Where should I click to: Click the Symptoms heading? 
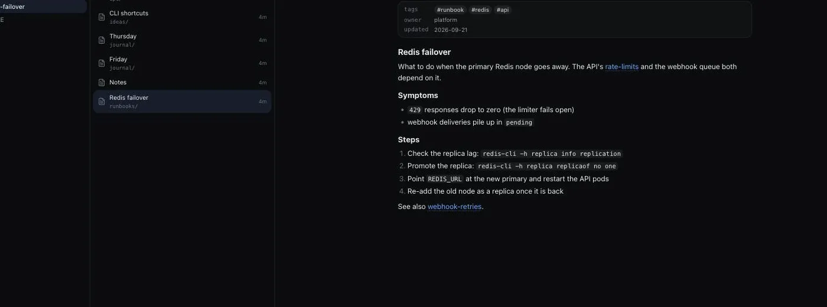pyautogui.click(x=418, y=95)
